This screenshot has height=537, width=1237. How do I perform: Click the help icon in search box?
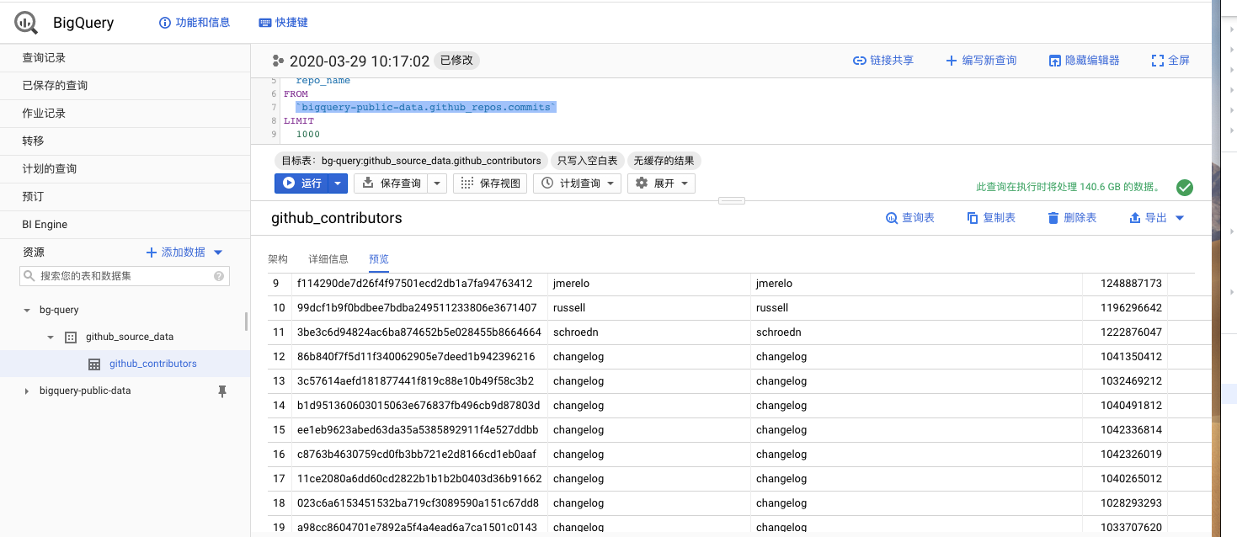click(x=219, y=276)
